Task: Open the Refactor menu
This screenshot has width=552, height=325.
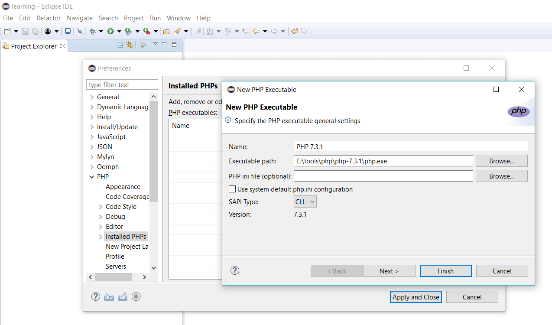Action: coord(49,18)
